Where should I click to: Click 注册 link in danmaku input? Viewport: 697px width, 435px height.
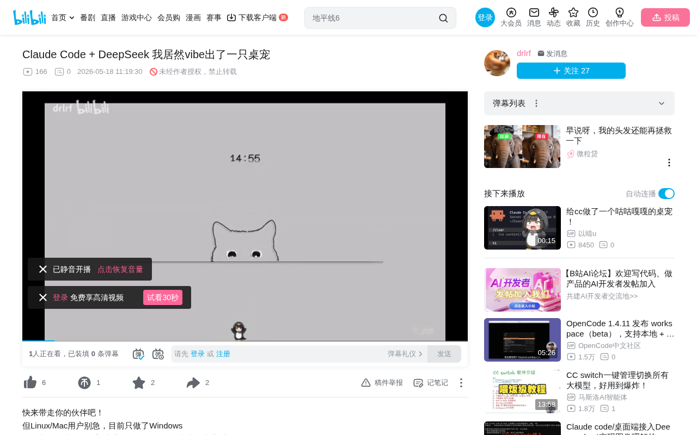pos(223,354)
